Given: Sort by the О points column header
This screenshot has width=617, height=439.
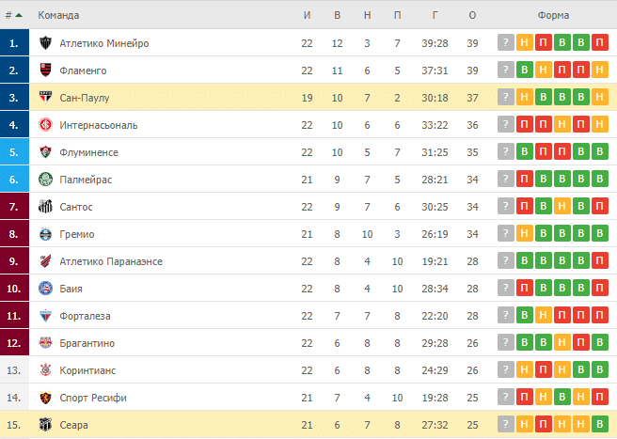Looking at the screenshot, I should (x=472, y=15).
